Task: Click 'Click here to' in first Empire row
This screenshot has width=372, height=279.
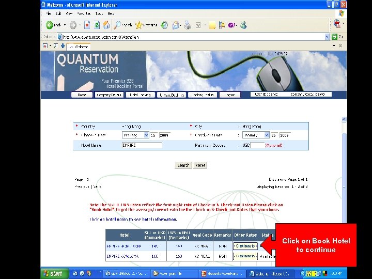Action: (x=245, y=246)
